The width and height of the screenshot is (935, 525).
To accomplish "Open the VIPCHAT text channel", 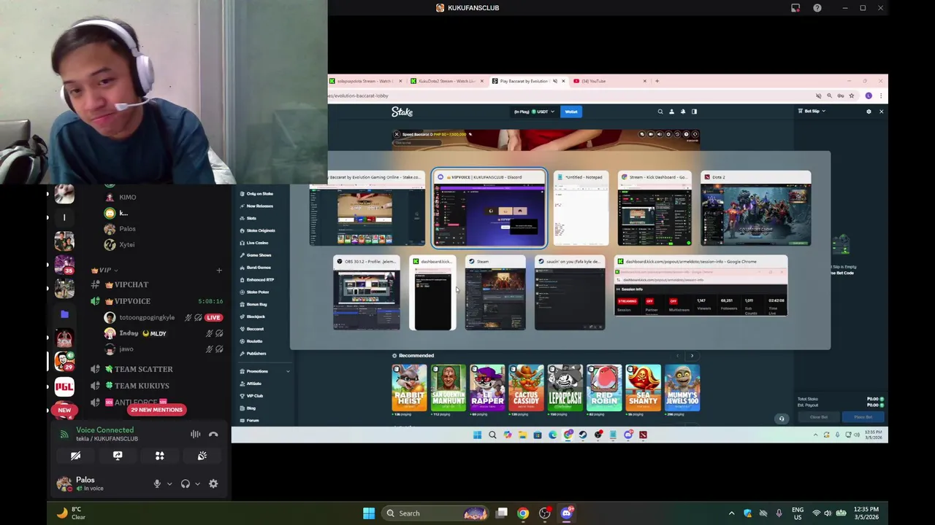I will tap(131, 284).
